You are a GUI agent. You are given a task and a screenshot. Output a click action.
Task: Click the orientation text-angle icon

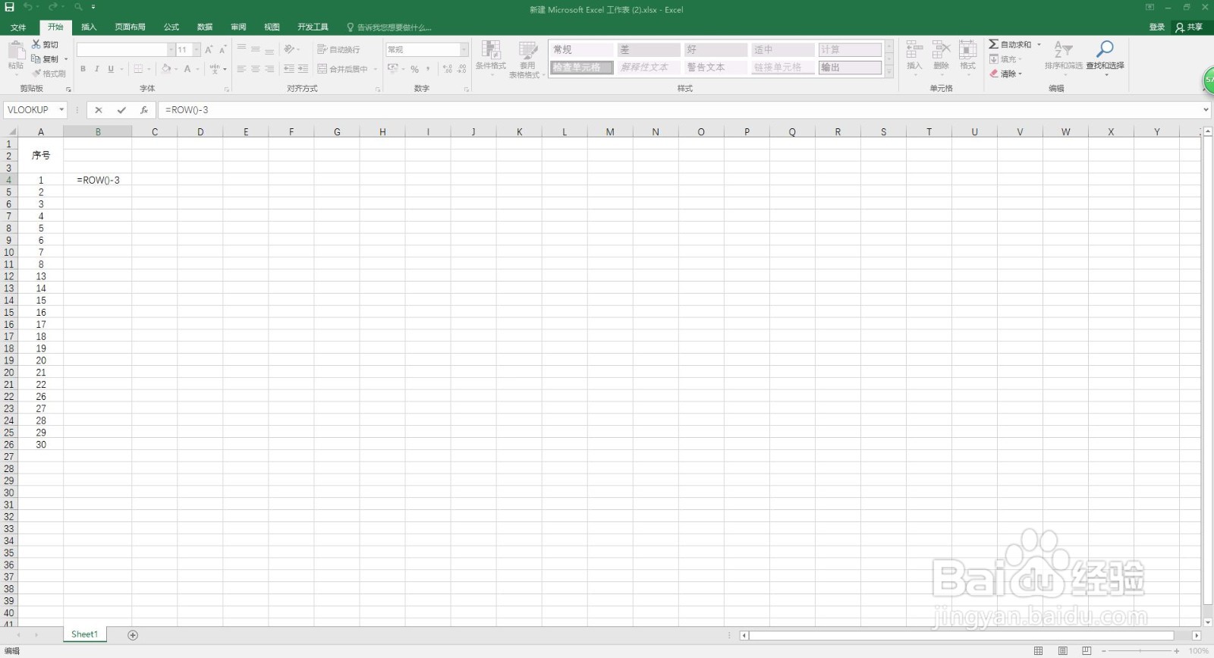click(x=289, y=49)
